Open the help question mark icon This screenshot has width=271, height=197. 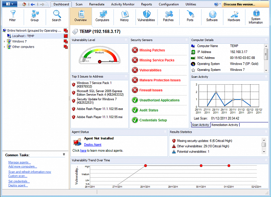point(216,4)
